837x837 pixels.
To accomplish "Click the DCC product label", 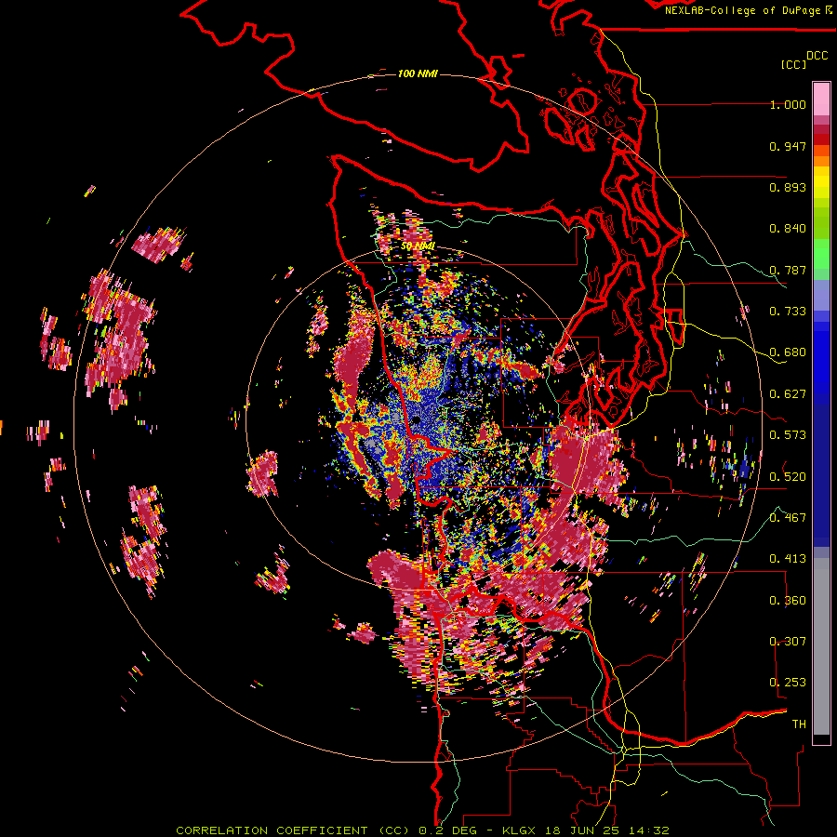I will [x=817, y=56].
